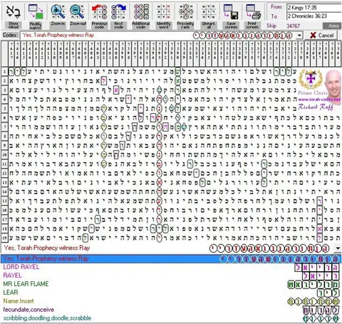Open the www.torah-codes.net link
Screen dimensions: 342x324
click(x=319, y=100)
